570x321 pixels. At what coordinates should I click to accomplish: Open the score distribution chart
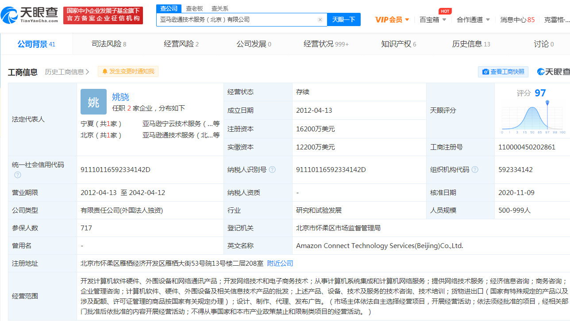[x=533, y=117]
